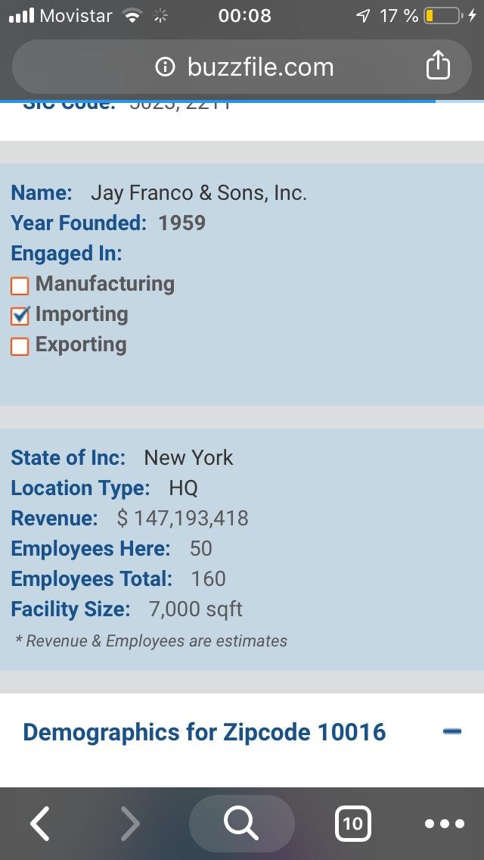The width and height of the screenshot is (484, 860).
Task: Collapse the Demographics section with minus icon
Action: coord(452,731)
